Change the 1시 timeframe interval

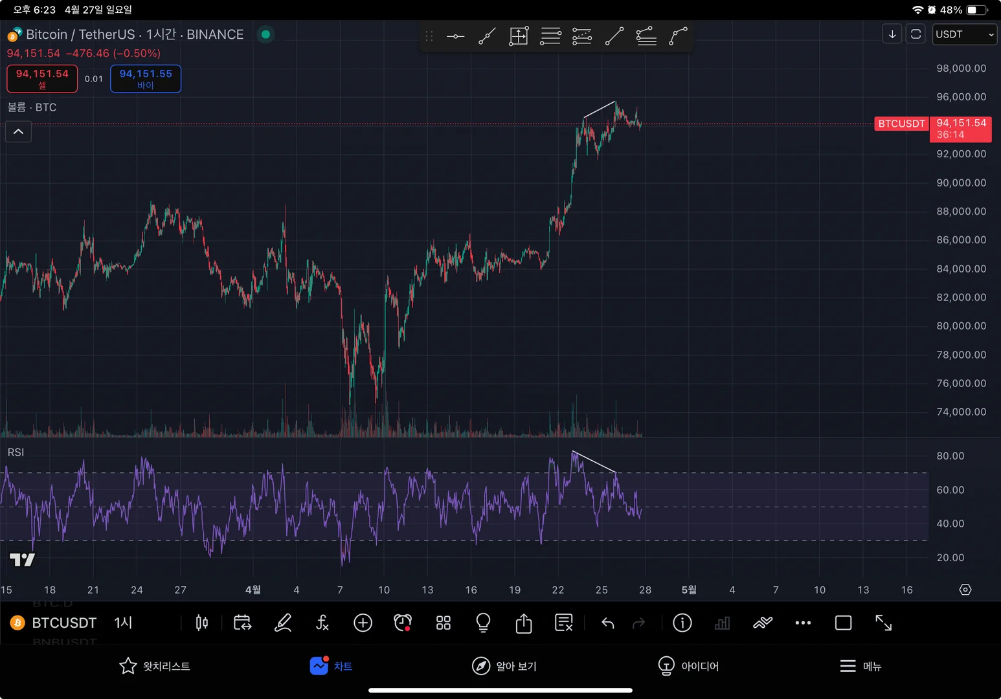tap(123, 623)
